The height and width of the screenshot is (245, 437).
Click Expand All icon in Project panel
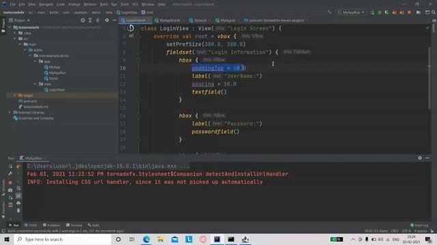(x=90, y=20)
